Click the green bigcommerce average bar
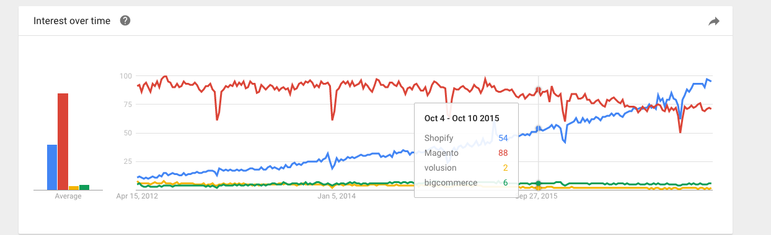Viewport: 771px width, 235px height. point(84,187)
